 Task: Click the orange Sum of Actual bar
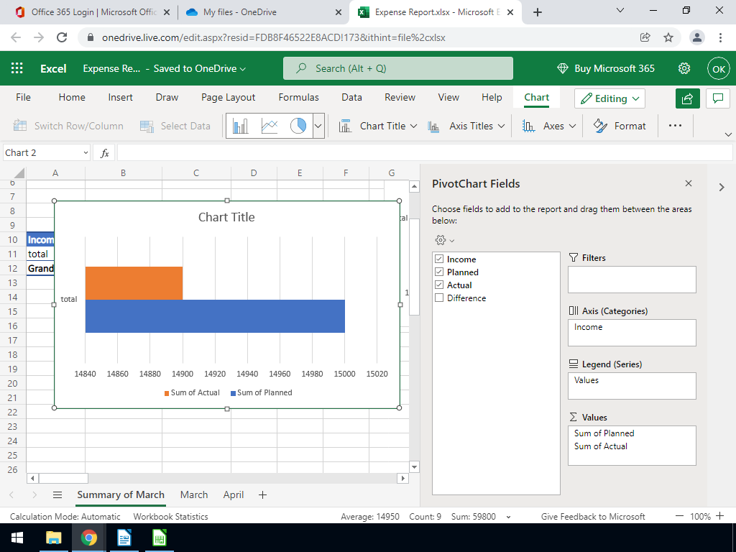(x=134, y=282)
